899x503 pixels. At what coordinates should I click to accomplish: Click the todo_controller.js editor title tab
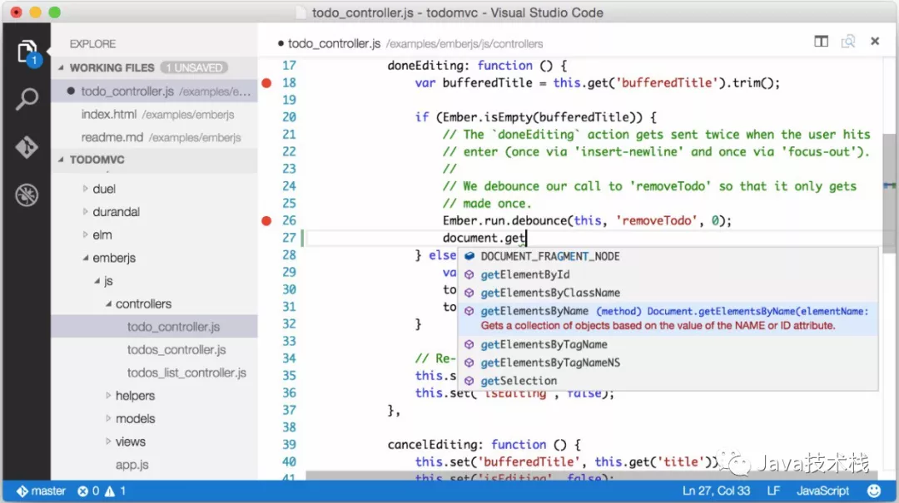point(410,43)
